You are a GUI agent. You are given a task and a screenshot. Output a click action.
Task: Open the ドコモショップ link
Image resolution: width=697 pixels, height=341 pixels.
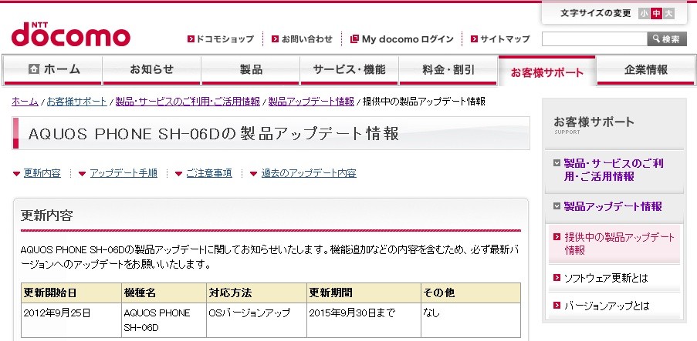click(225, 39)
